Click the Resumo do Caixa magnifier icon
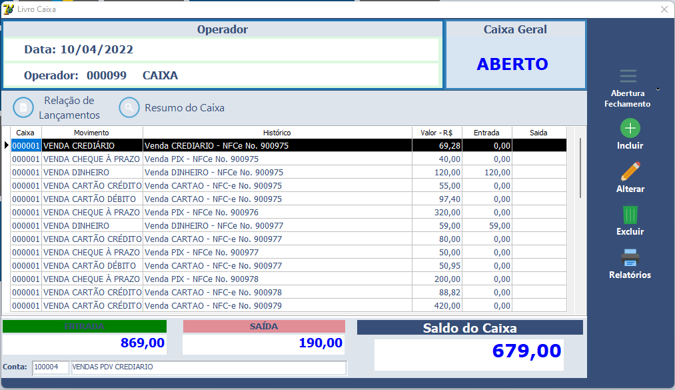The height and width of the screenshot is (390, 675). click(129, 108)
